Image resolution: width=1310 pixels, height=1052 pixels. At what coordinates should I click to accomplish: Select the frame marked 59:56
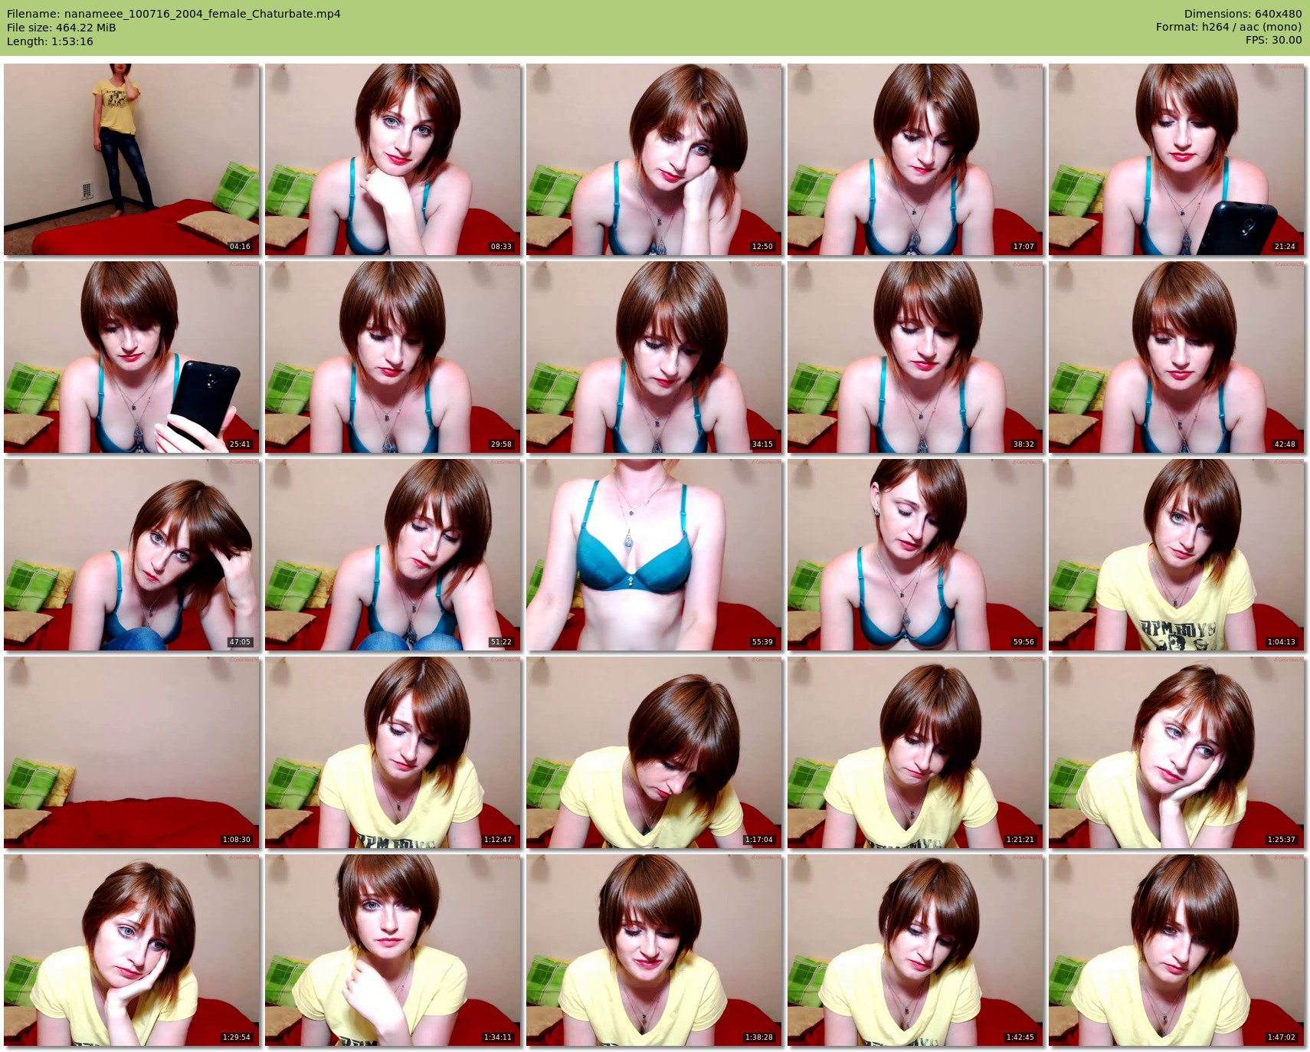click(915, 555)
